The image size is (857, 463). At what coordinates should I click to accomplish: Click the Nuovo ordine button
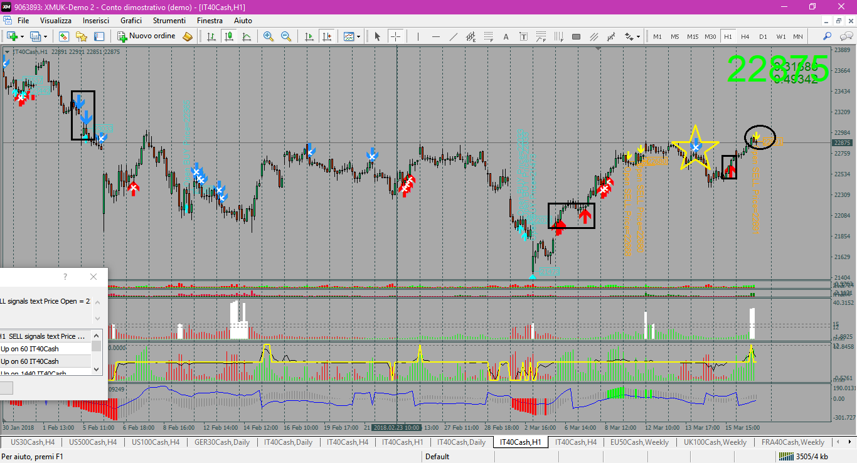147,36
